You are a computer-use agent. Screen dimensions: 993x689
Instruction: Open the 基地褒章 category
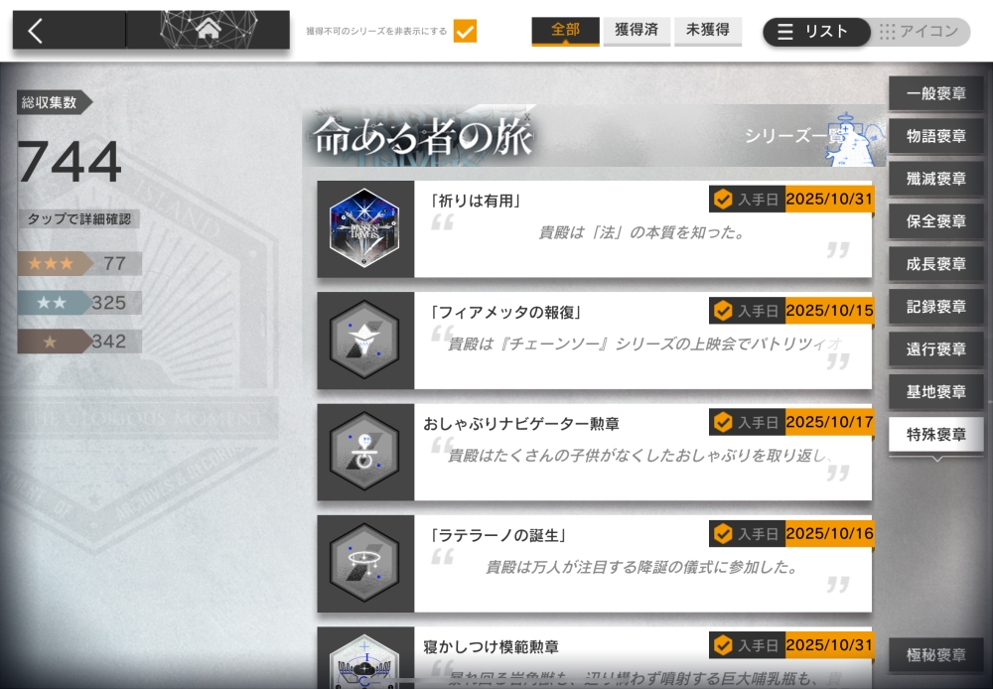[936, 392]
